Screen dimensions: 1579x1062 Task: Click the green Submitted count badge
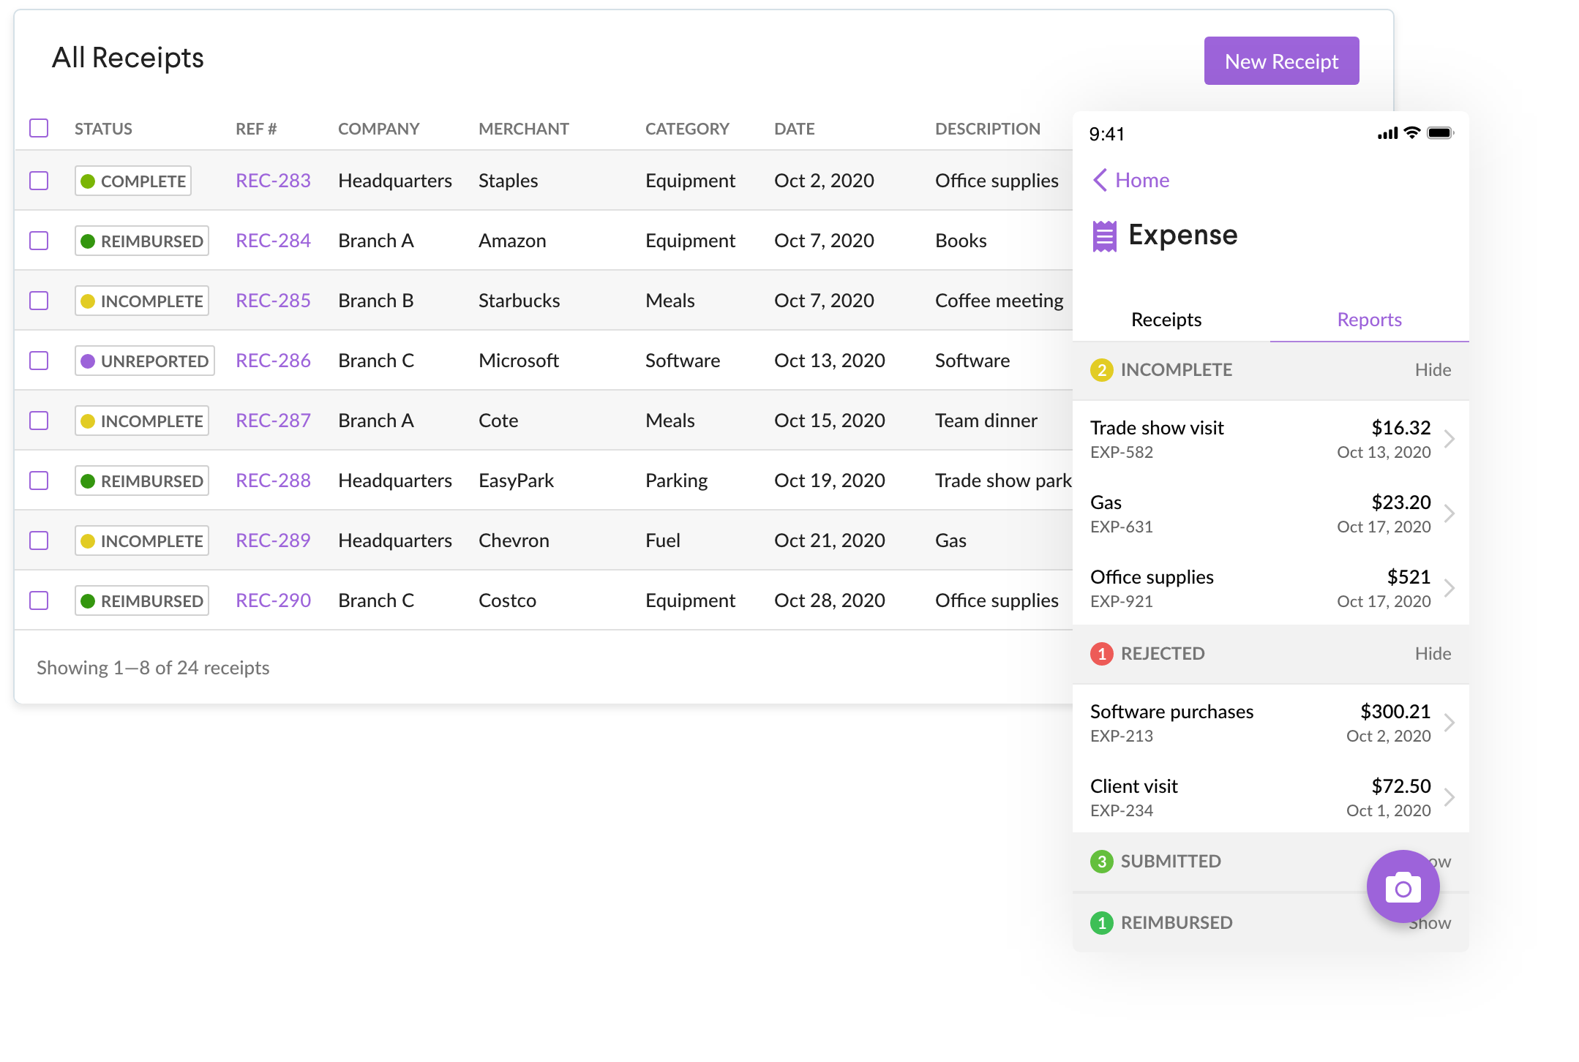click(x=1102, y=862)
